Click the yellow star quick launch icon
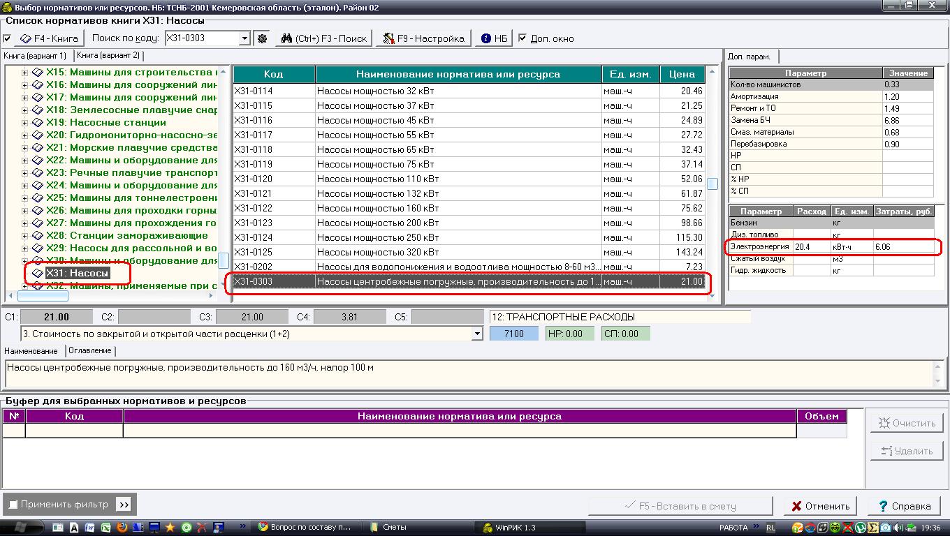The height and width of the screenshot is (536, 950). click(170, 528)
